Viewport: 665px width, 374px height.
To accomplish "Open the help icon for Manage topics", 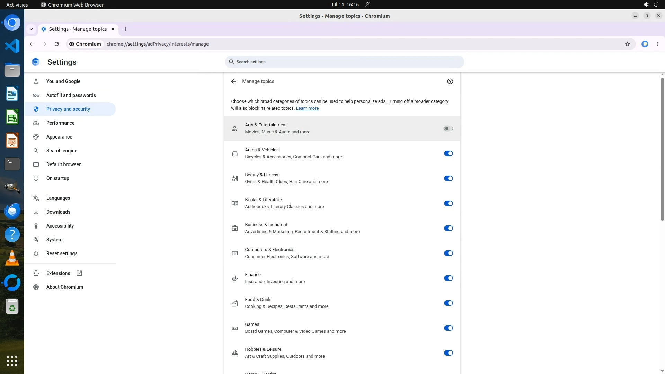I will [450, 81].
